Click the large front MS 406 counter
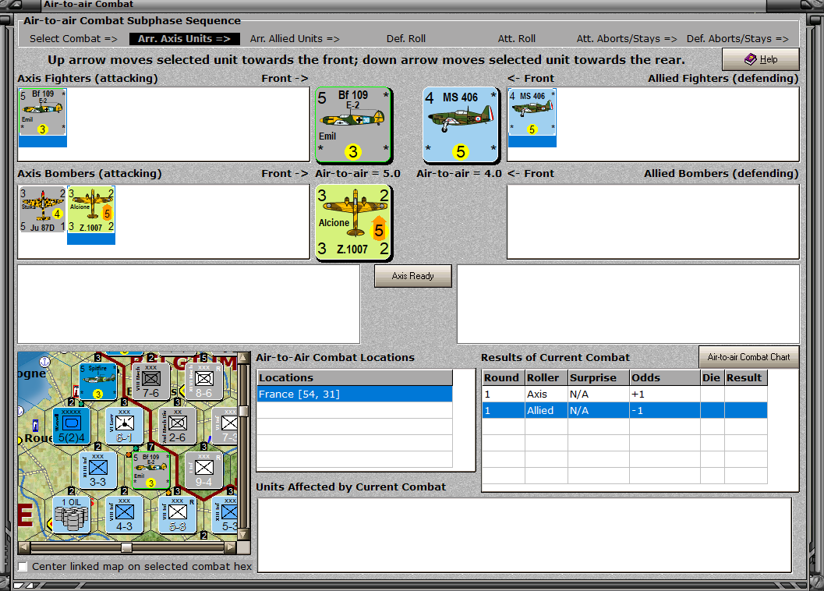This screenshot has height=591, width=824. [461, 125]
